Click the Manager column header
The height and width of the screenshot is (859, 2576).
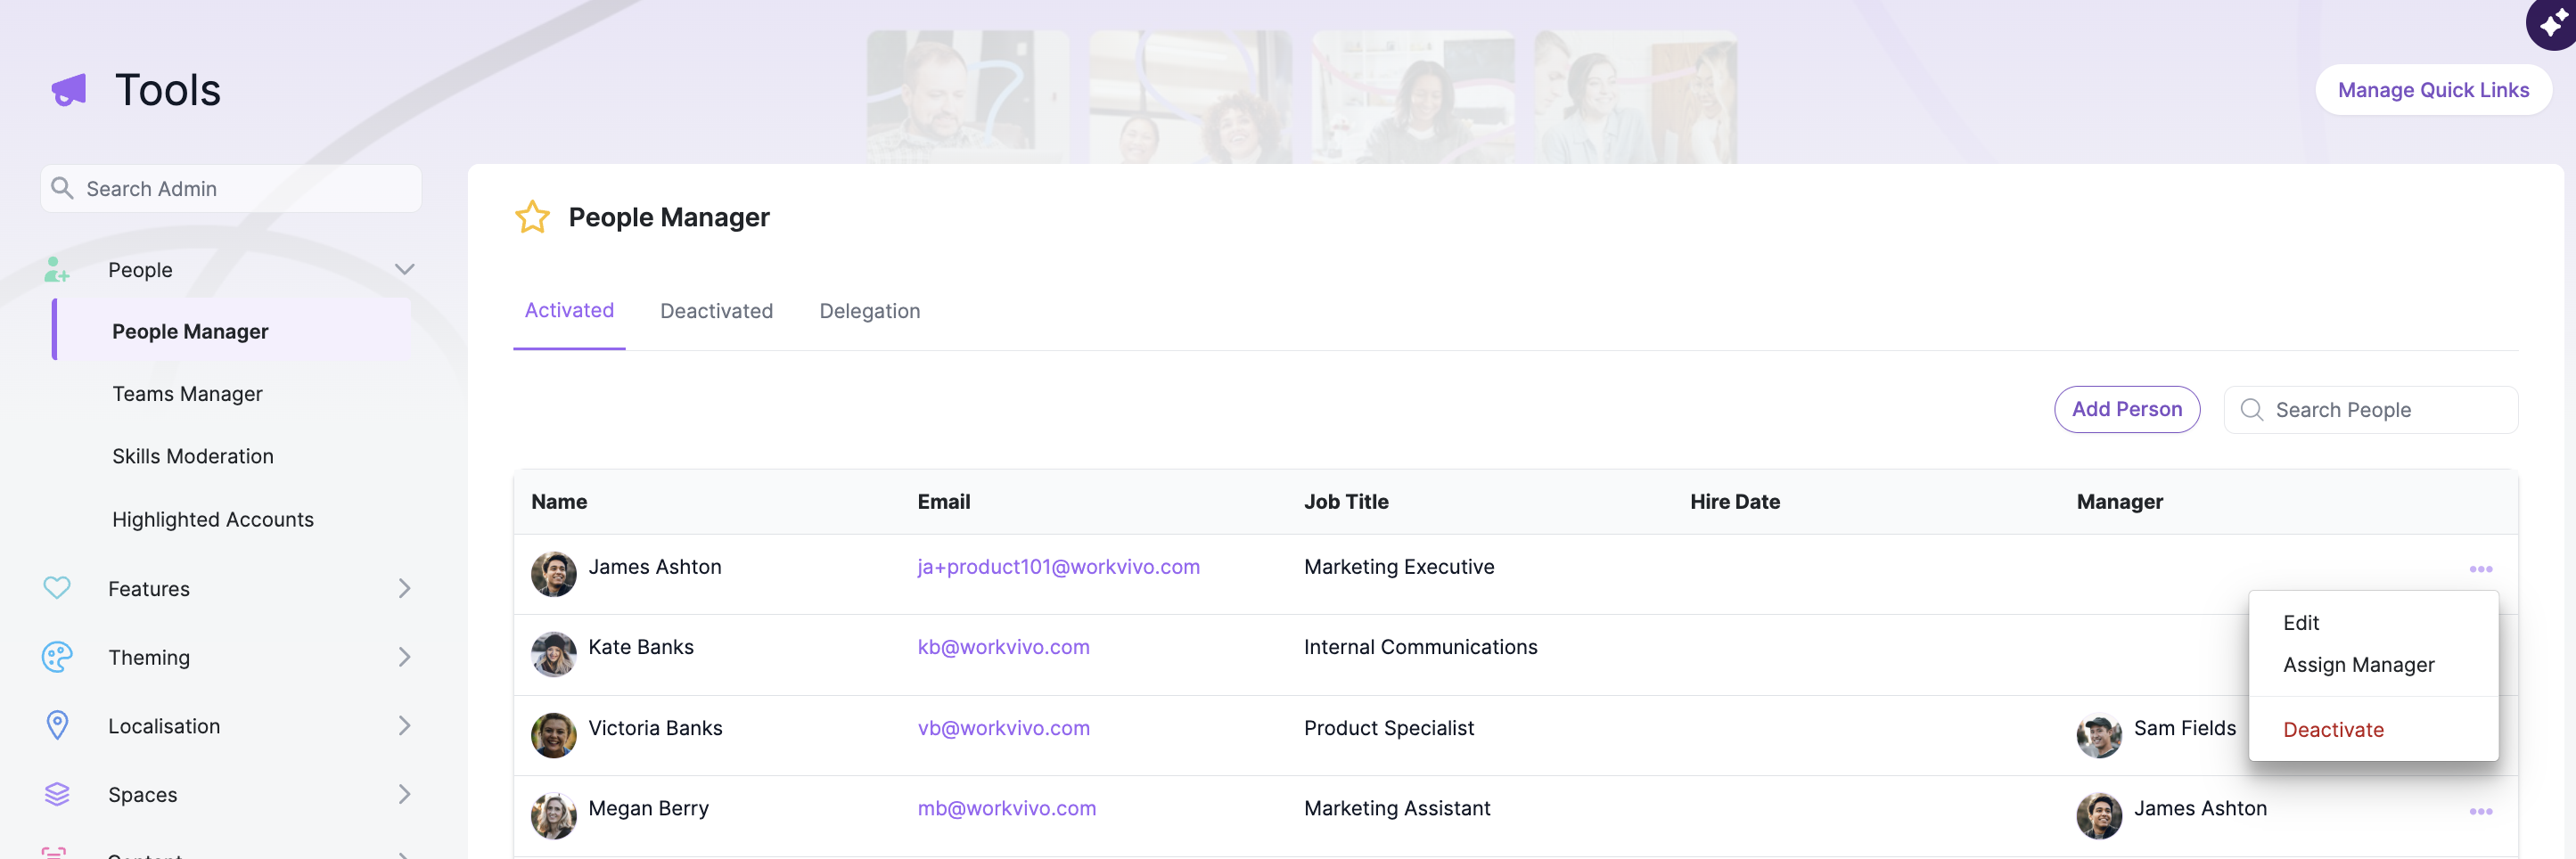[2119, 502]
